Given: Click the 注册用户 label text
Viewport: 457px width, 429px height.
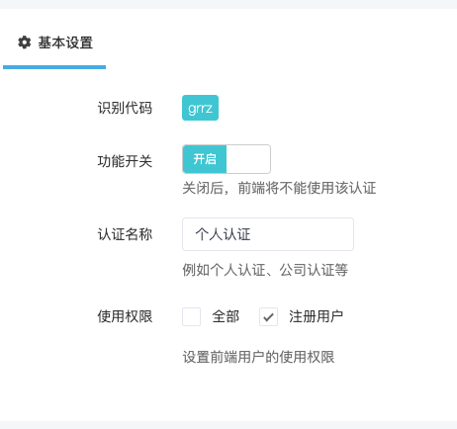Looking at the screenshot, I should pos(316,316).
